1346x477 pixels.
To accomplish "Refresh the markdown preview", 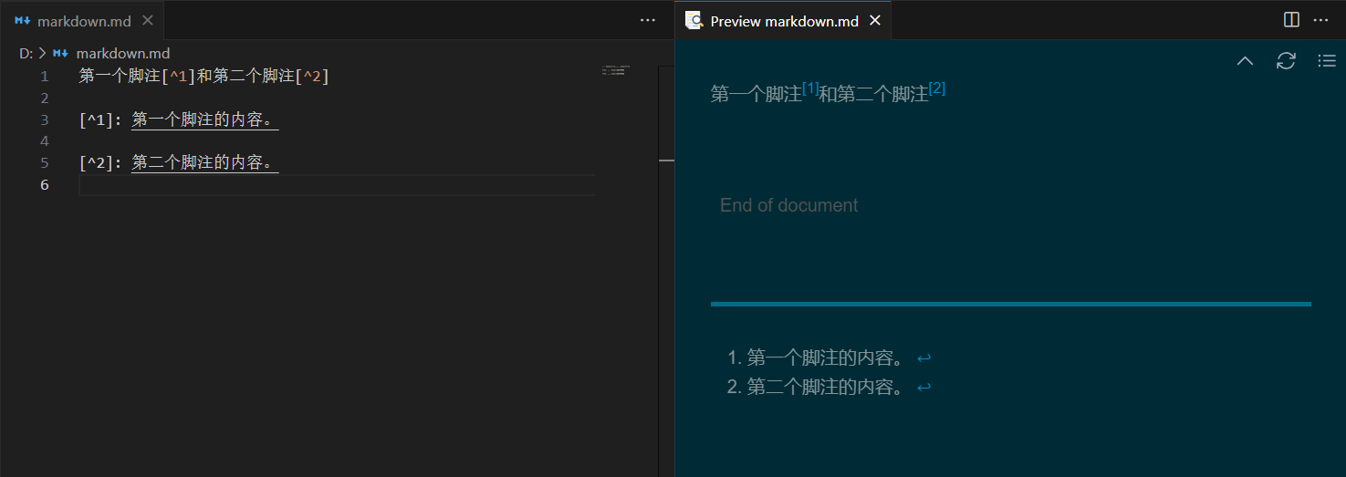I will point(1286,61).
